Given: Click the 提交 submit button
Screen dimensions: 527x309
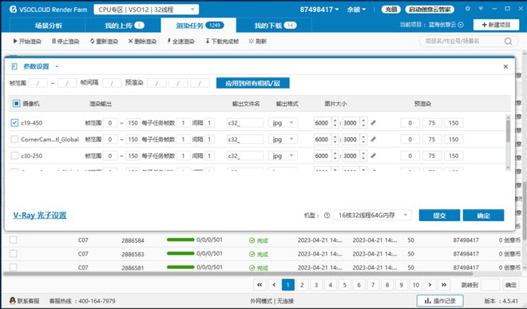Looking at the screenshot, I should pos(439,216).
